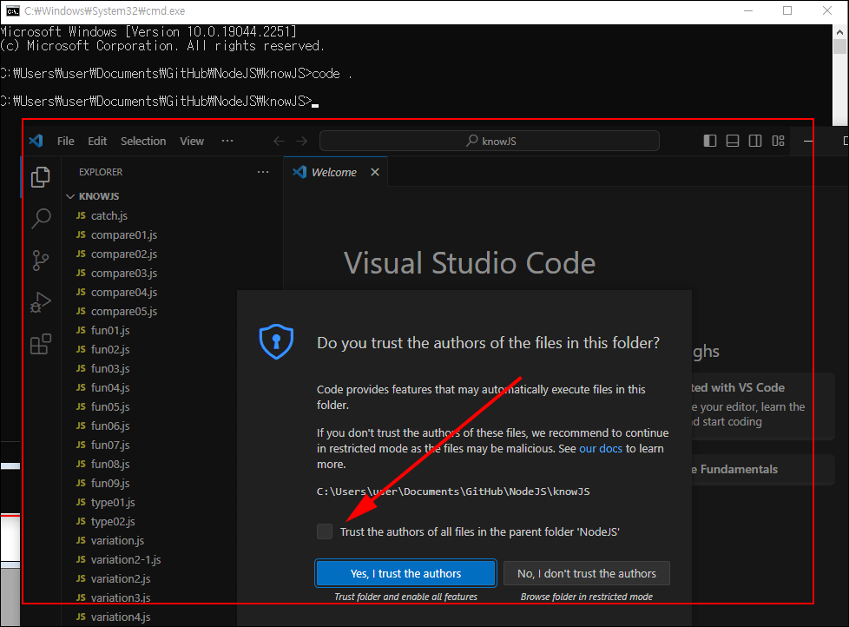This screenshot has height=627, width=849.
Task: Open Customize Layout icon
Action: click(778, 141)
